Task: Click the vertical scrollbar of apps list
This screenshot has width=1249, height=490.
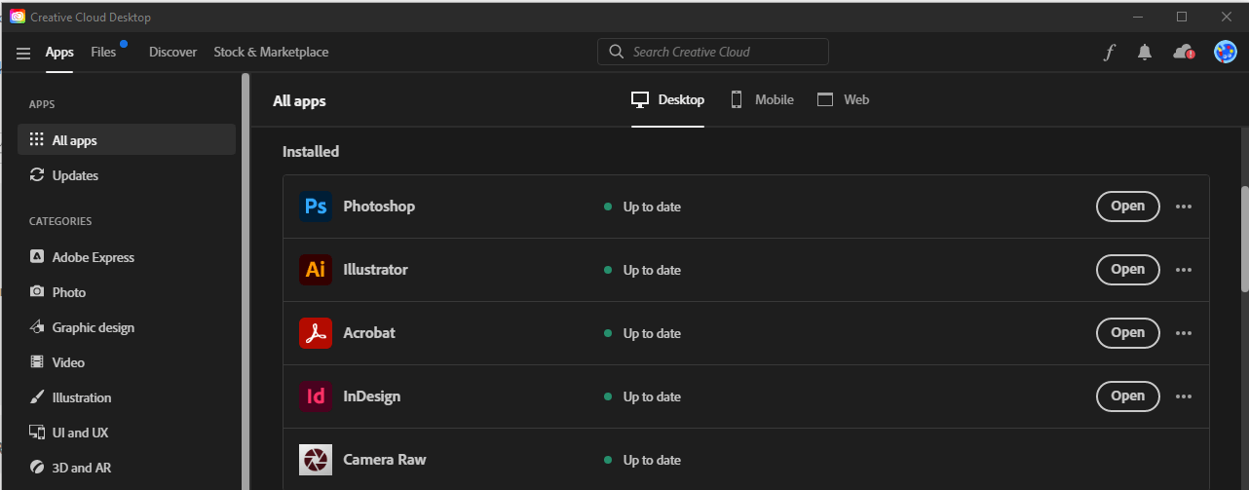Action: 1244,239
